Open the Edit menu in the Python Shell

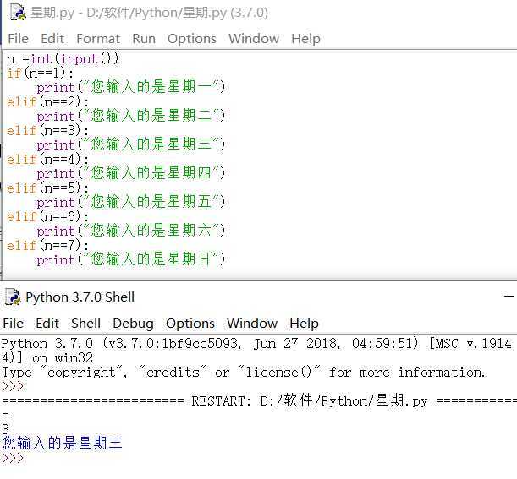(x=47, y=324)
